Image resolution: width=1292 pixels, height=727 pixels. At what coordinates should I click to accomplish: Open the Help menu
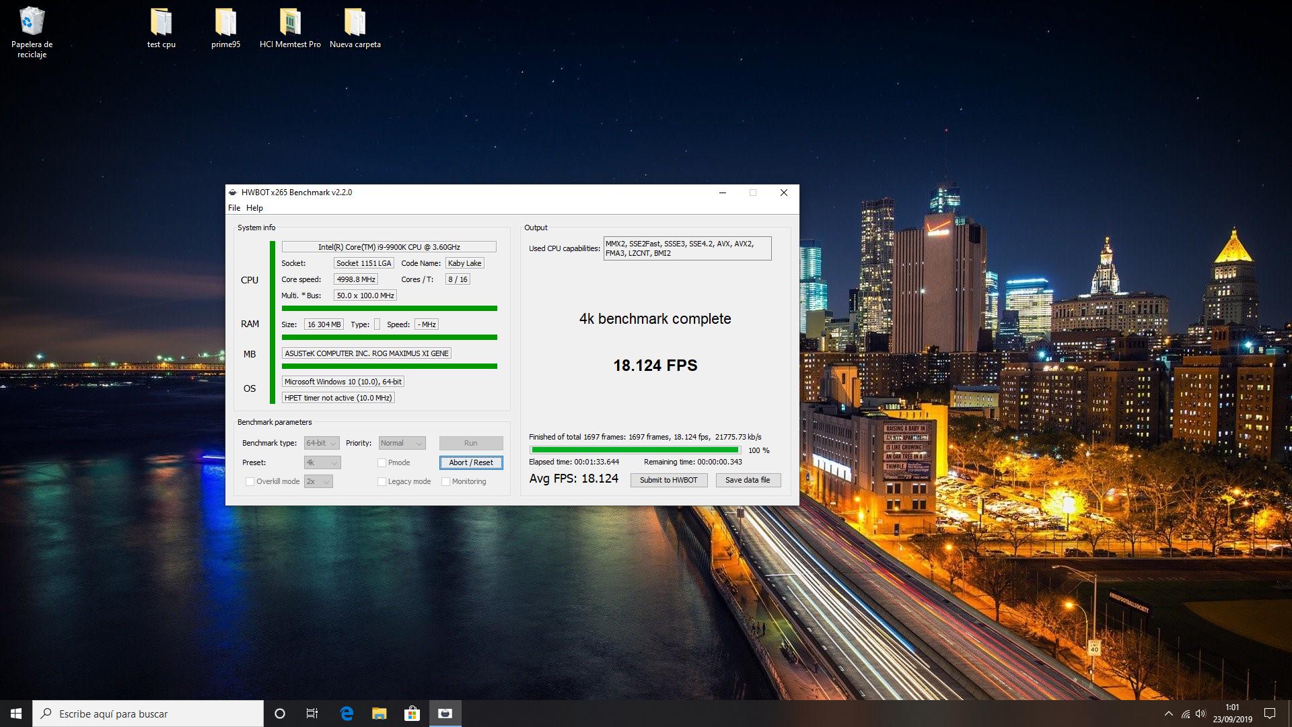coord(254,208)
